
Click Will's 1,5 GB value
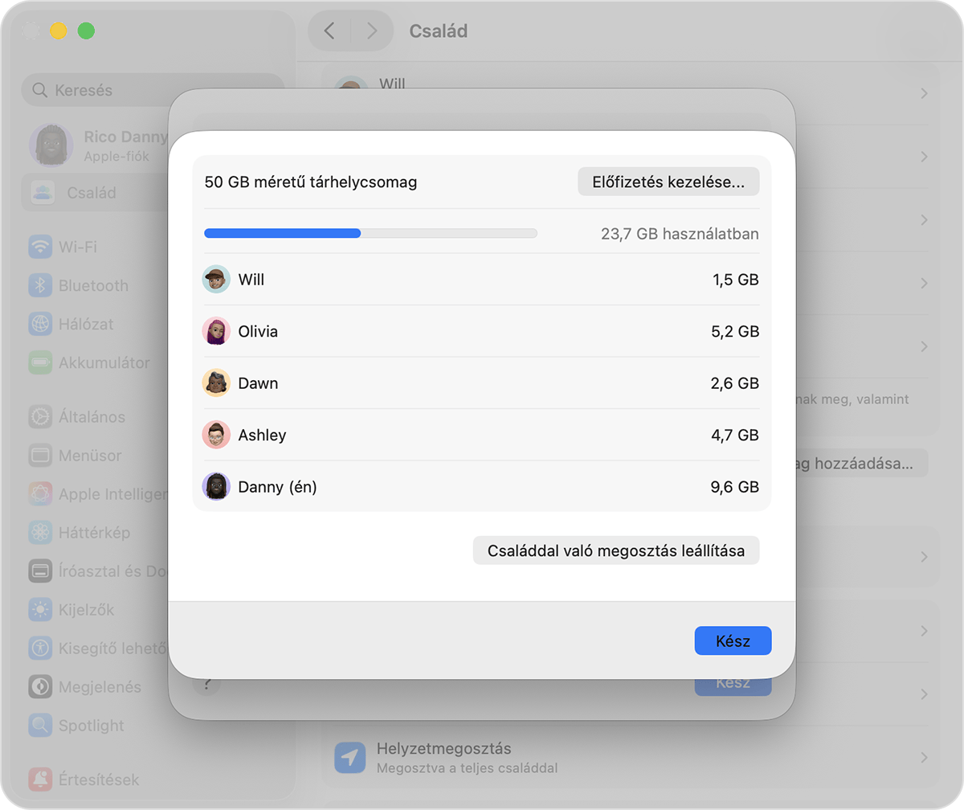(x=735, y=280)
